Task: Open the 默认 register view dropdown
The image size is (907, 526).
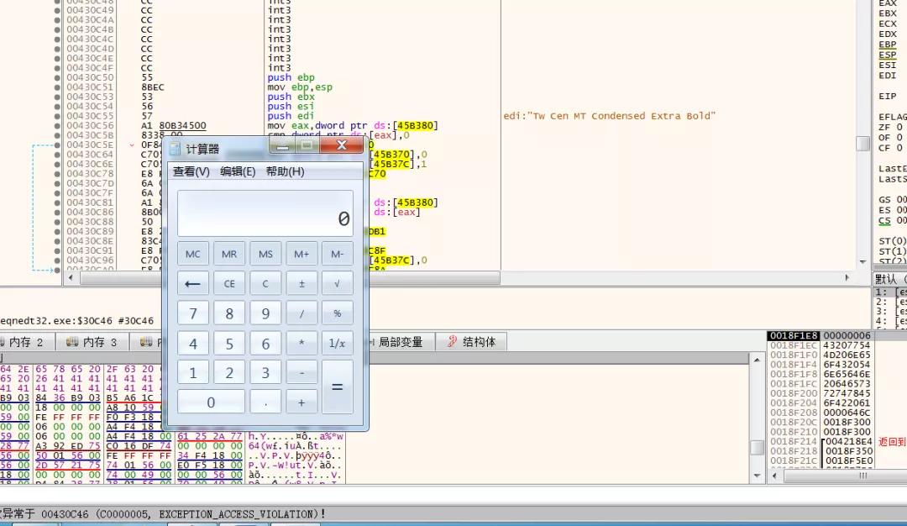Action: (x=884, y=280)
